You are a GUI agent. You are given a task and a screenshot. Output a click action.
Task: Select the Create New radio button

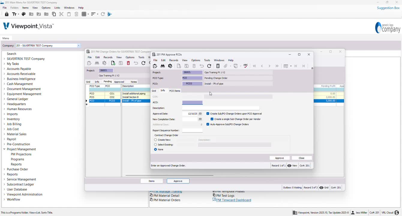(x=155, y=140)
